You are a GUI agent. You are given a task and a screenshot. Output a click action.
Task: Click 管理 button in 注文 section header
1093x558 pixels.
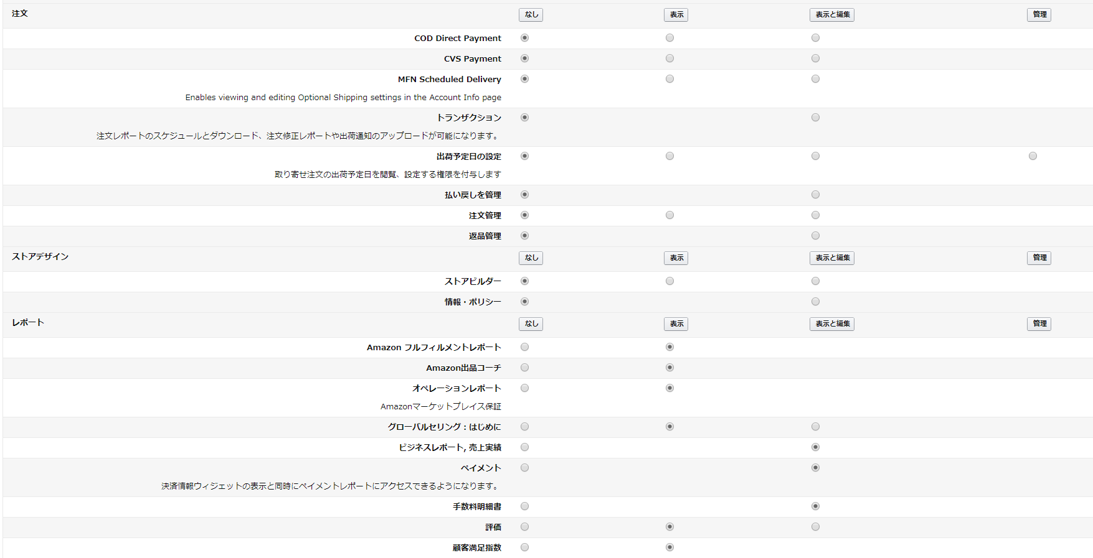(x=1039, y=14)
